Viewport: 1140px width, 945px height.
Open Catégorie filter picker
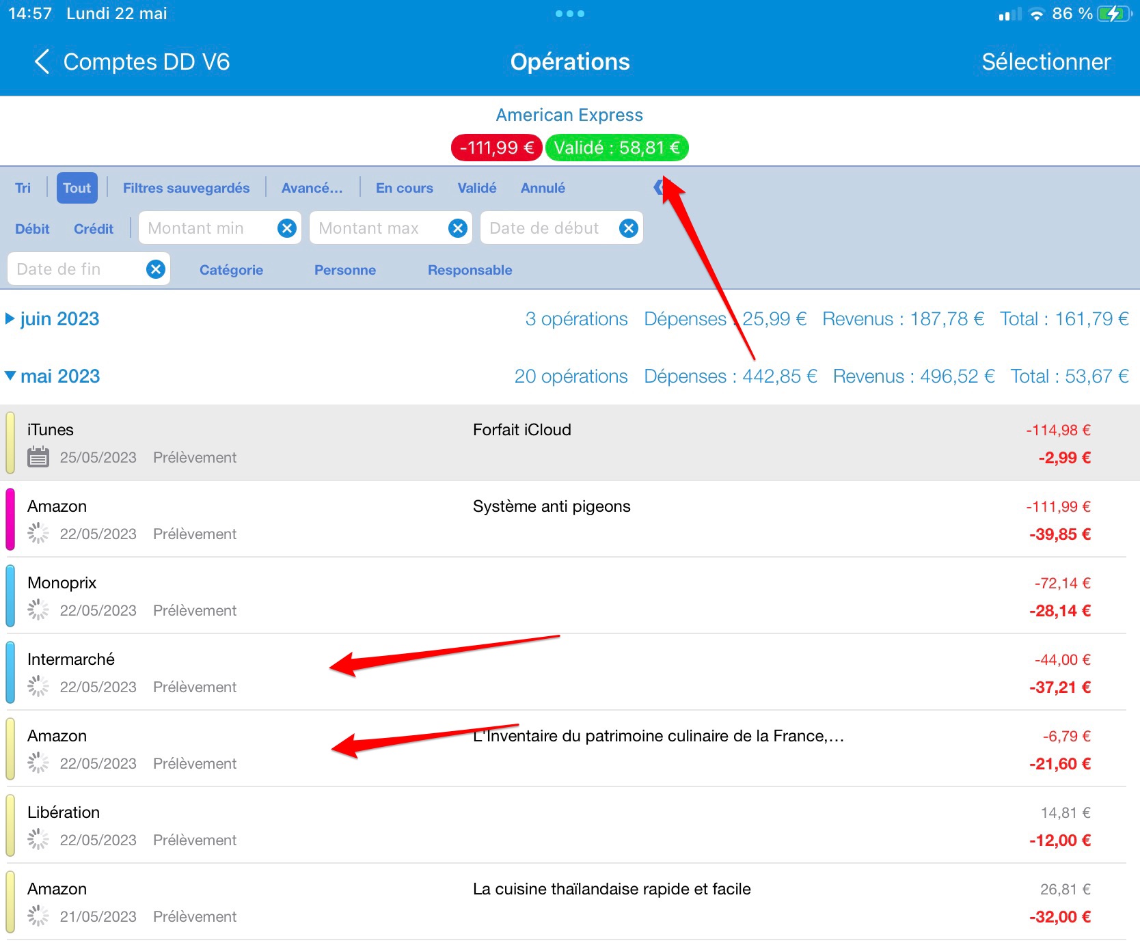pyautogui.click(x=231, y=270)
